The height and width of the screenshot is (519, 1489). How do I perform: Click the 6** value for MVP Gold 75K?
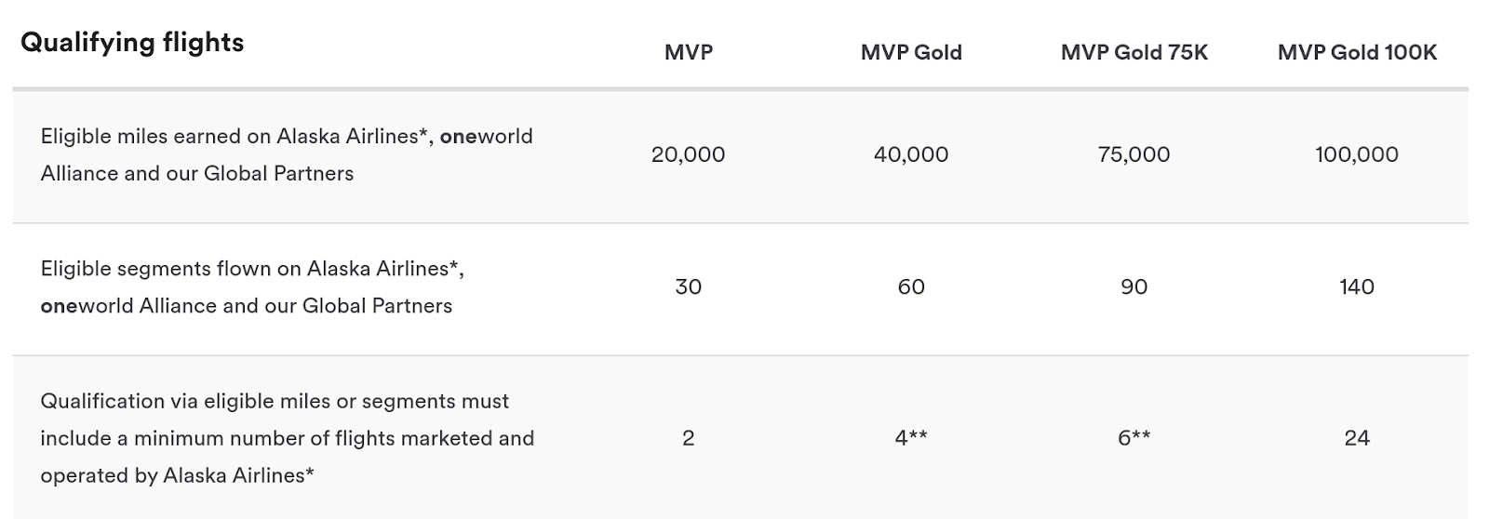coord(1134,438)
